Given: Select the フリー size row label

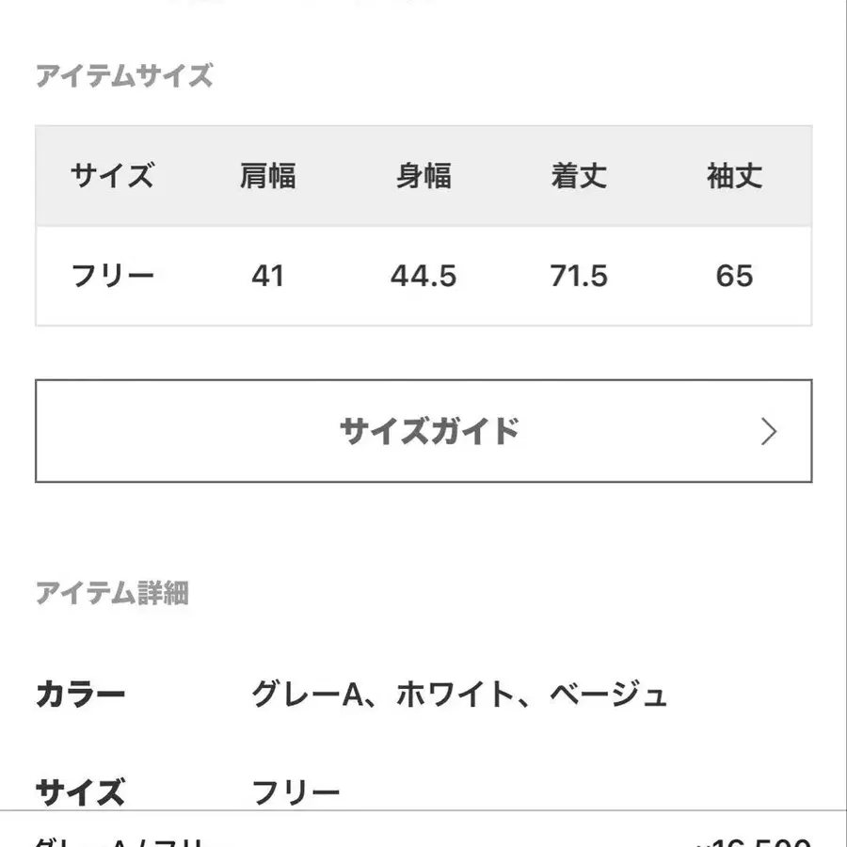Looking at the screenshot, I should click(113, 274).
